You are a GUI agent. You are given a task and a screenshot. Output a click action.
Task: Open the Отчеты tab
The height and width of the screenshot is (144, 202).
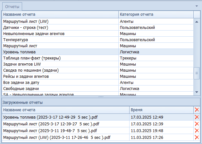click(12, 6)
